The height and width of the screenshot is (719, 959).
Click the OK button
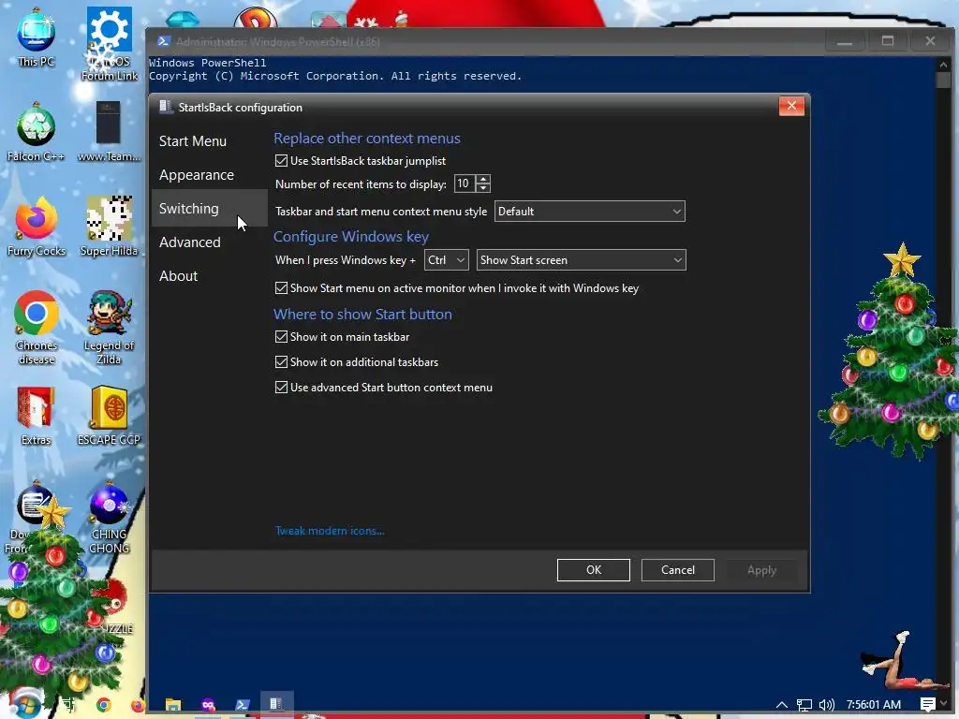(x=593, y=570)
